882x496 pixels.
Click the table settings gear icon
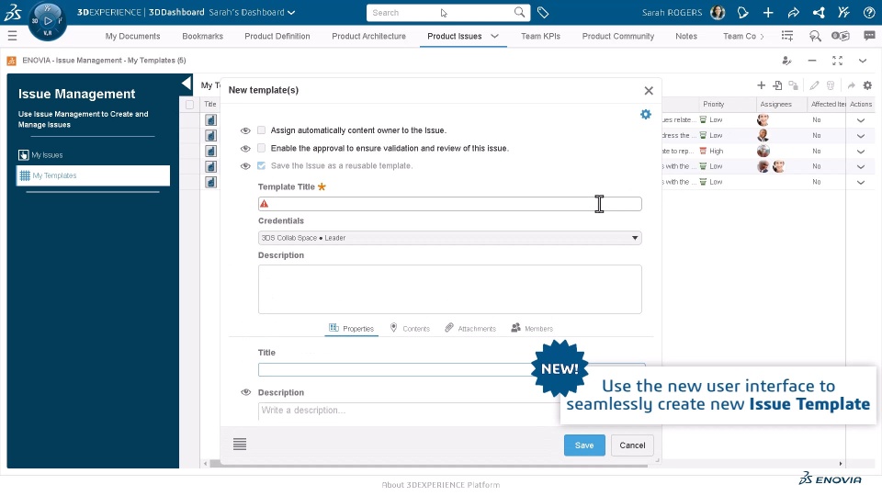(x=867, y=85)
